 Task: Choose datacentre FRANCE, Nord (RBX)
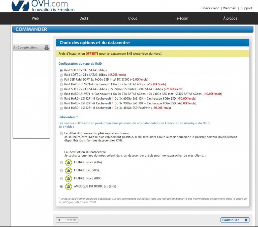(x=61, y=178)
